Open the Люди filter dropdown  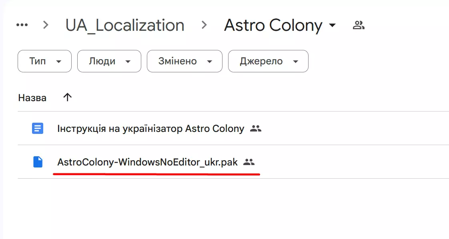point(109,61)
